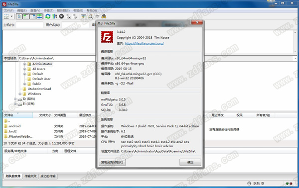
Task: Click the green activity indicator light
Action: click(287, 184)
